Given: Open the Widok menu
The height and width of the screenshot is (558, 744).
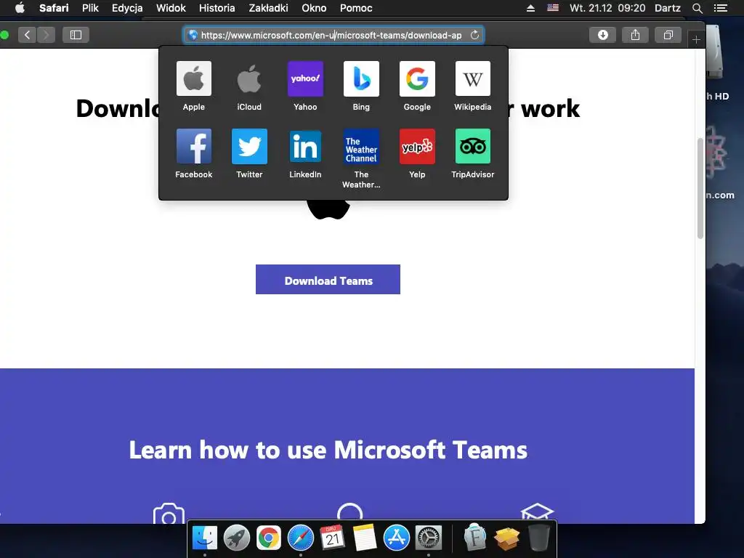Looking at the screenshot, I should coord(171,8).
